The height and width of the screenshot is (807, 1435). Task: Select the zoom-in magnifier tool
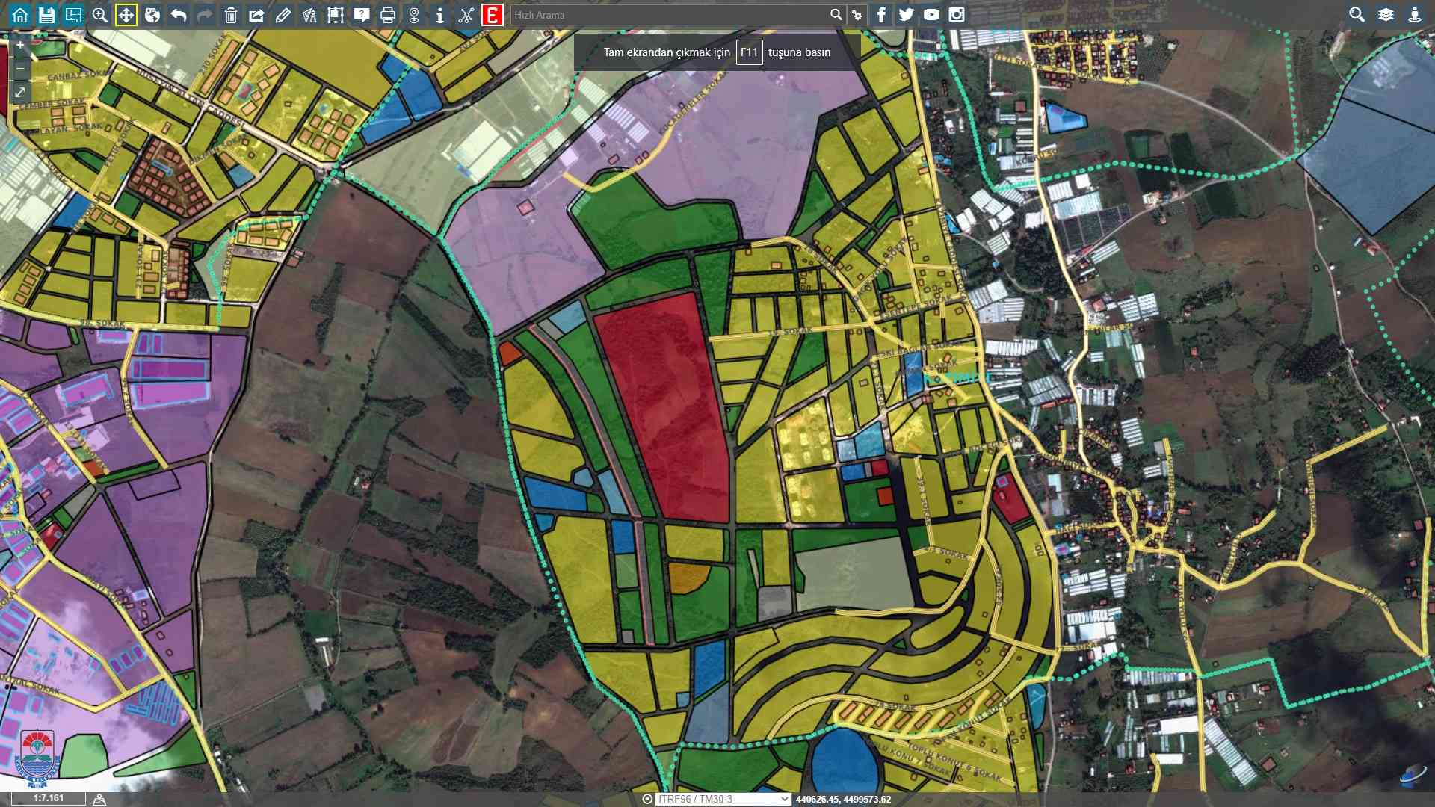pyautogui.click(x=99, y=15)
